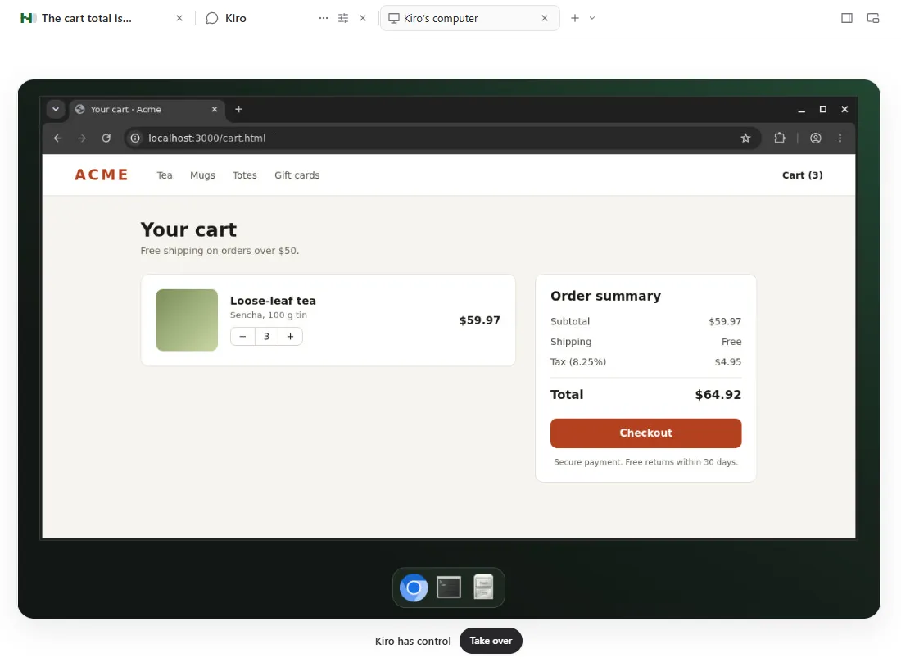Open the file manager from the dock
Screen dimensions: 901x667
pyautogui.click(x=483, y=587)
